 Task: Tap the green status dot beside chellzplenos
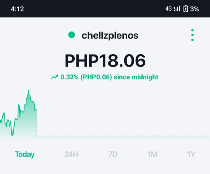(71, 35)
